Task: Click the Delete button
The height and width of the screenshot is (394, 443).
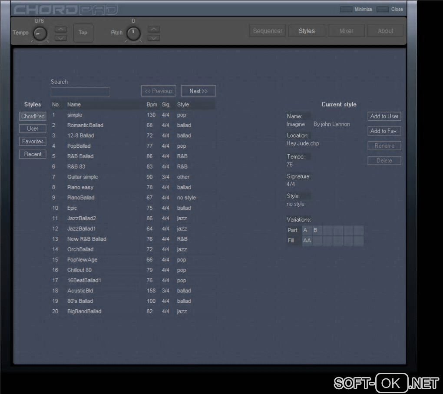Action: (x=384, y=161)
